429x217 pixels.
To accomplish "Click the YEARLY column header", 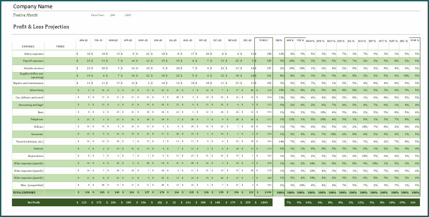I will click(263, 40).
